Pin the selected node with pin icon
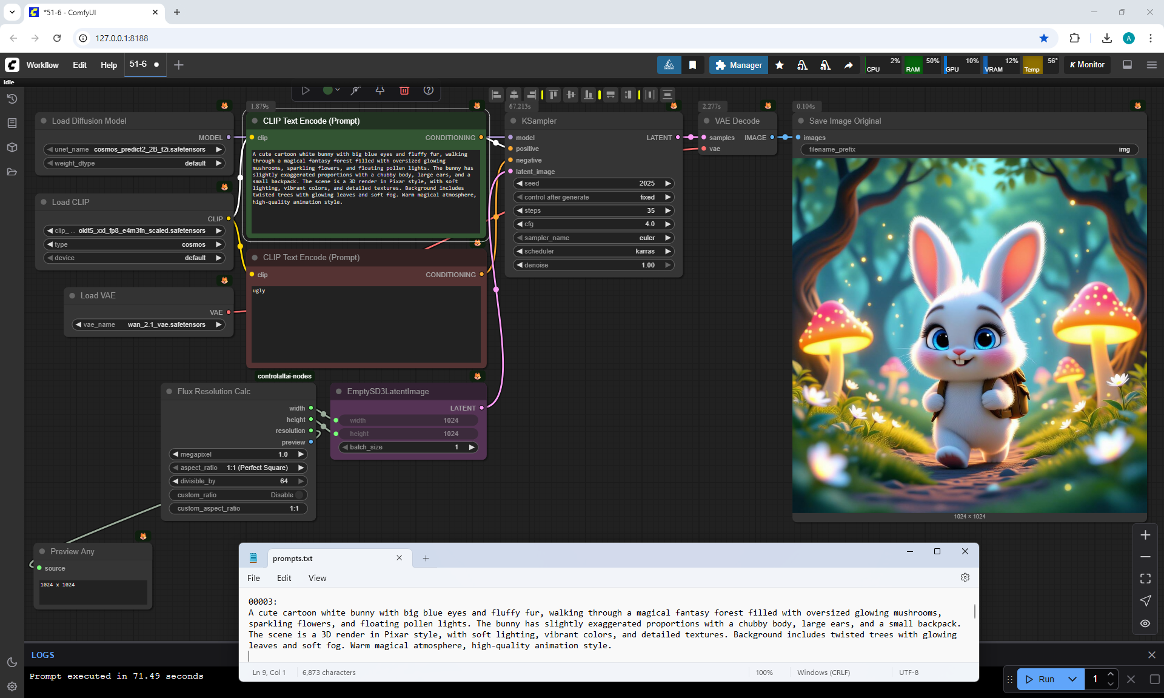 click(380, 90)
